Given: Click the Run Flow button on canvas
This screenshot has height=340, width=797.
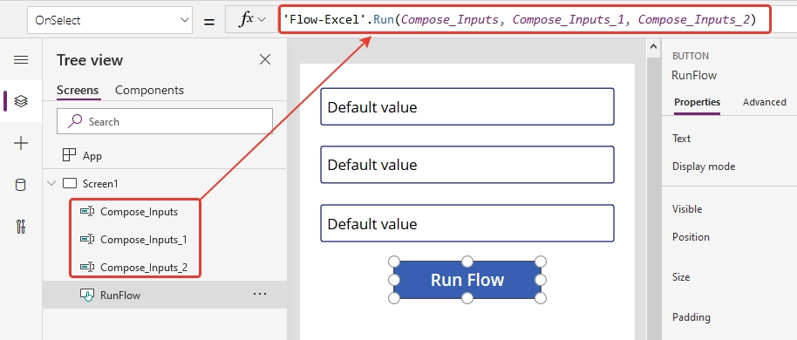Looking at the screenshot, I should click(x=467, y=280).
